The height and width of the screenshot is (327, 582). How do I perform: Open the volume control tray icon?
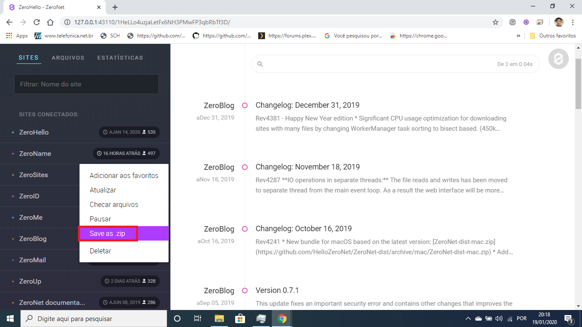click(499, 318)
